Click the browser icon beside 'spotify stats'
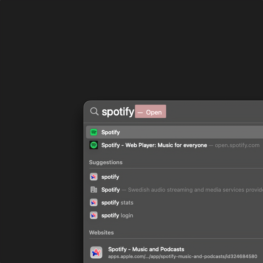 coord(94,203)
